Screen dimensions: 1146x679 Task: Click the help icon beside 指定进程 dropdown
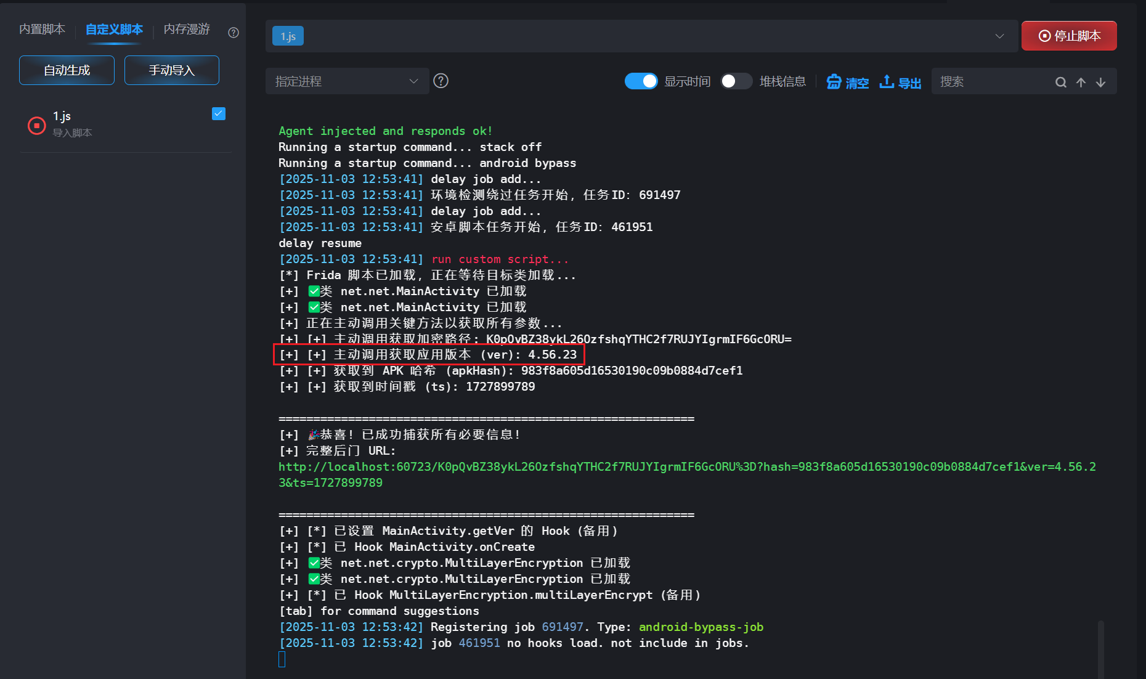(441, 81)
